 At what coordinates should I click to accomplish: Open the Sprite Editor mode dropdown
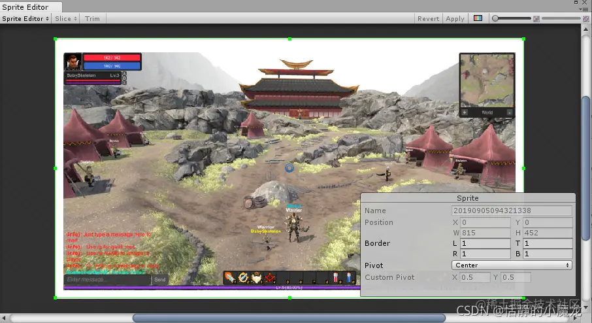point(25,18)
